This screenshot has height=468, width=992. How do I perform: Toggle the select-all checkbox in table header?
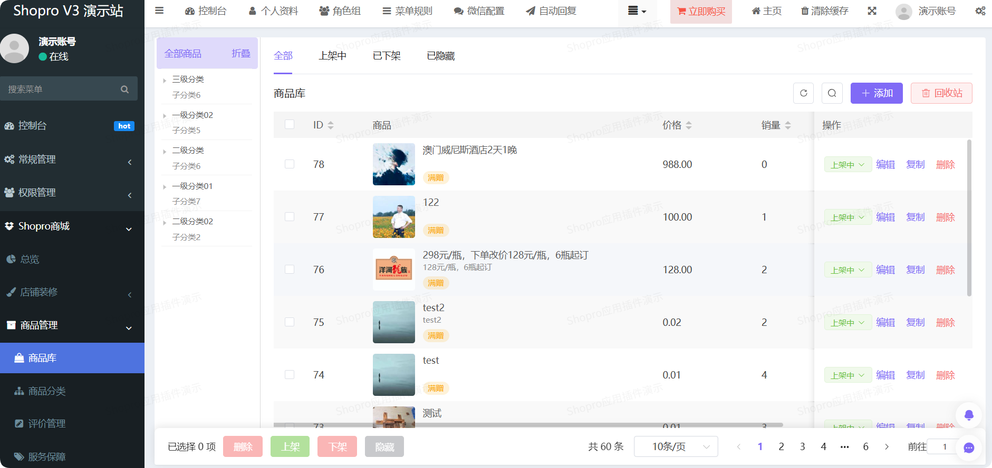coord(290,124)
